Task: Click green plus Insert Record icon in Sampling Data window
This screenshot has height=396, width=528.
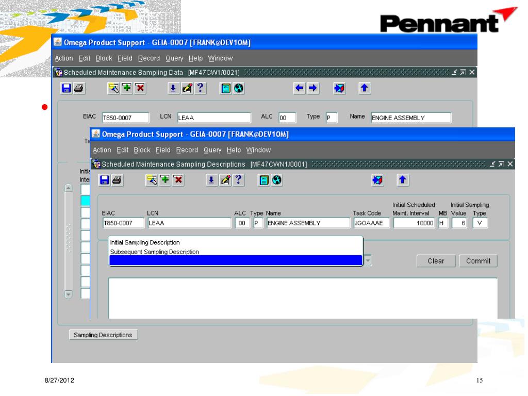Action: [127, 88]
